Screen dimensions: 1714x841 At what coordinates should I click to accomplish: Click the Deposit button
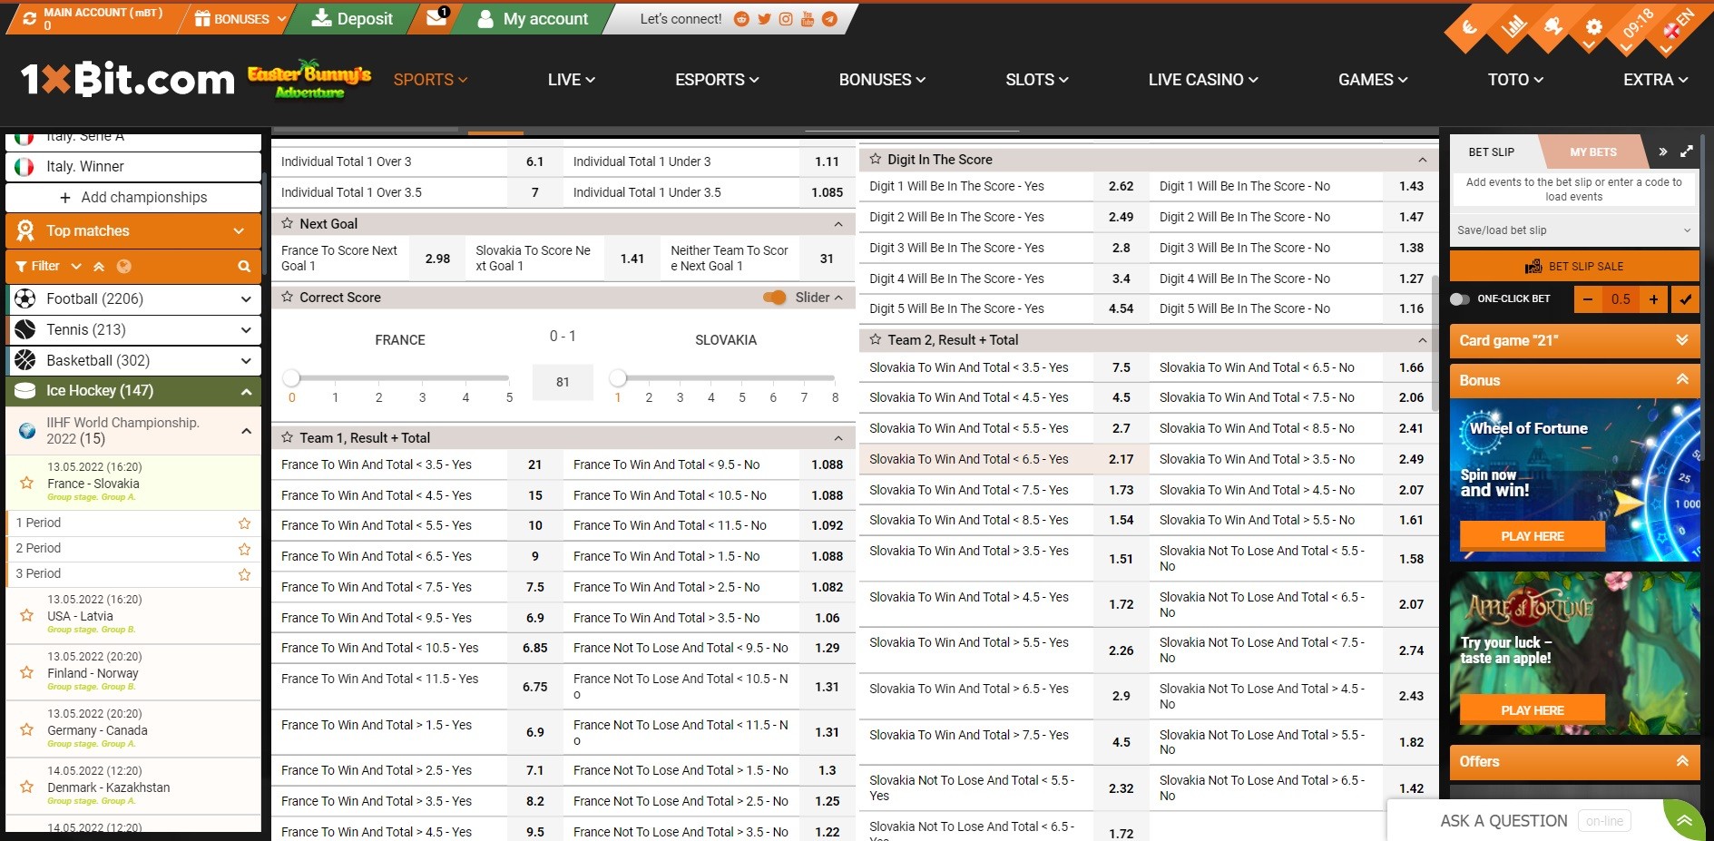351,18
